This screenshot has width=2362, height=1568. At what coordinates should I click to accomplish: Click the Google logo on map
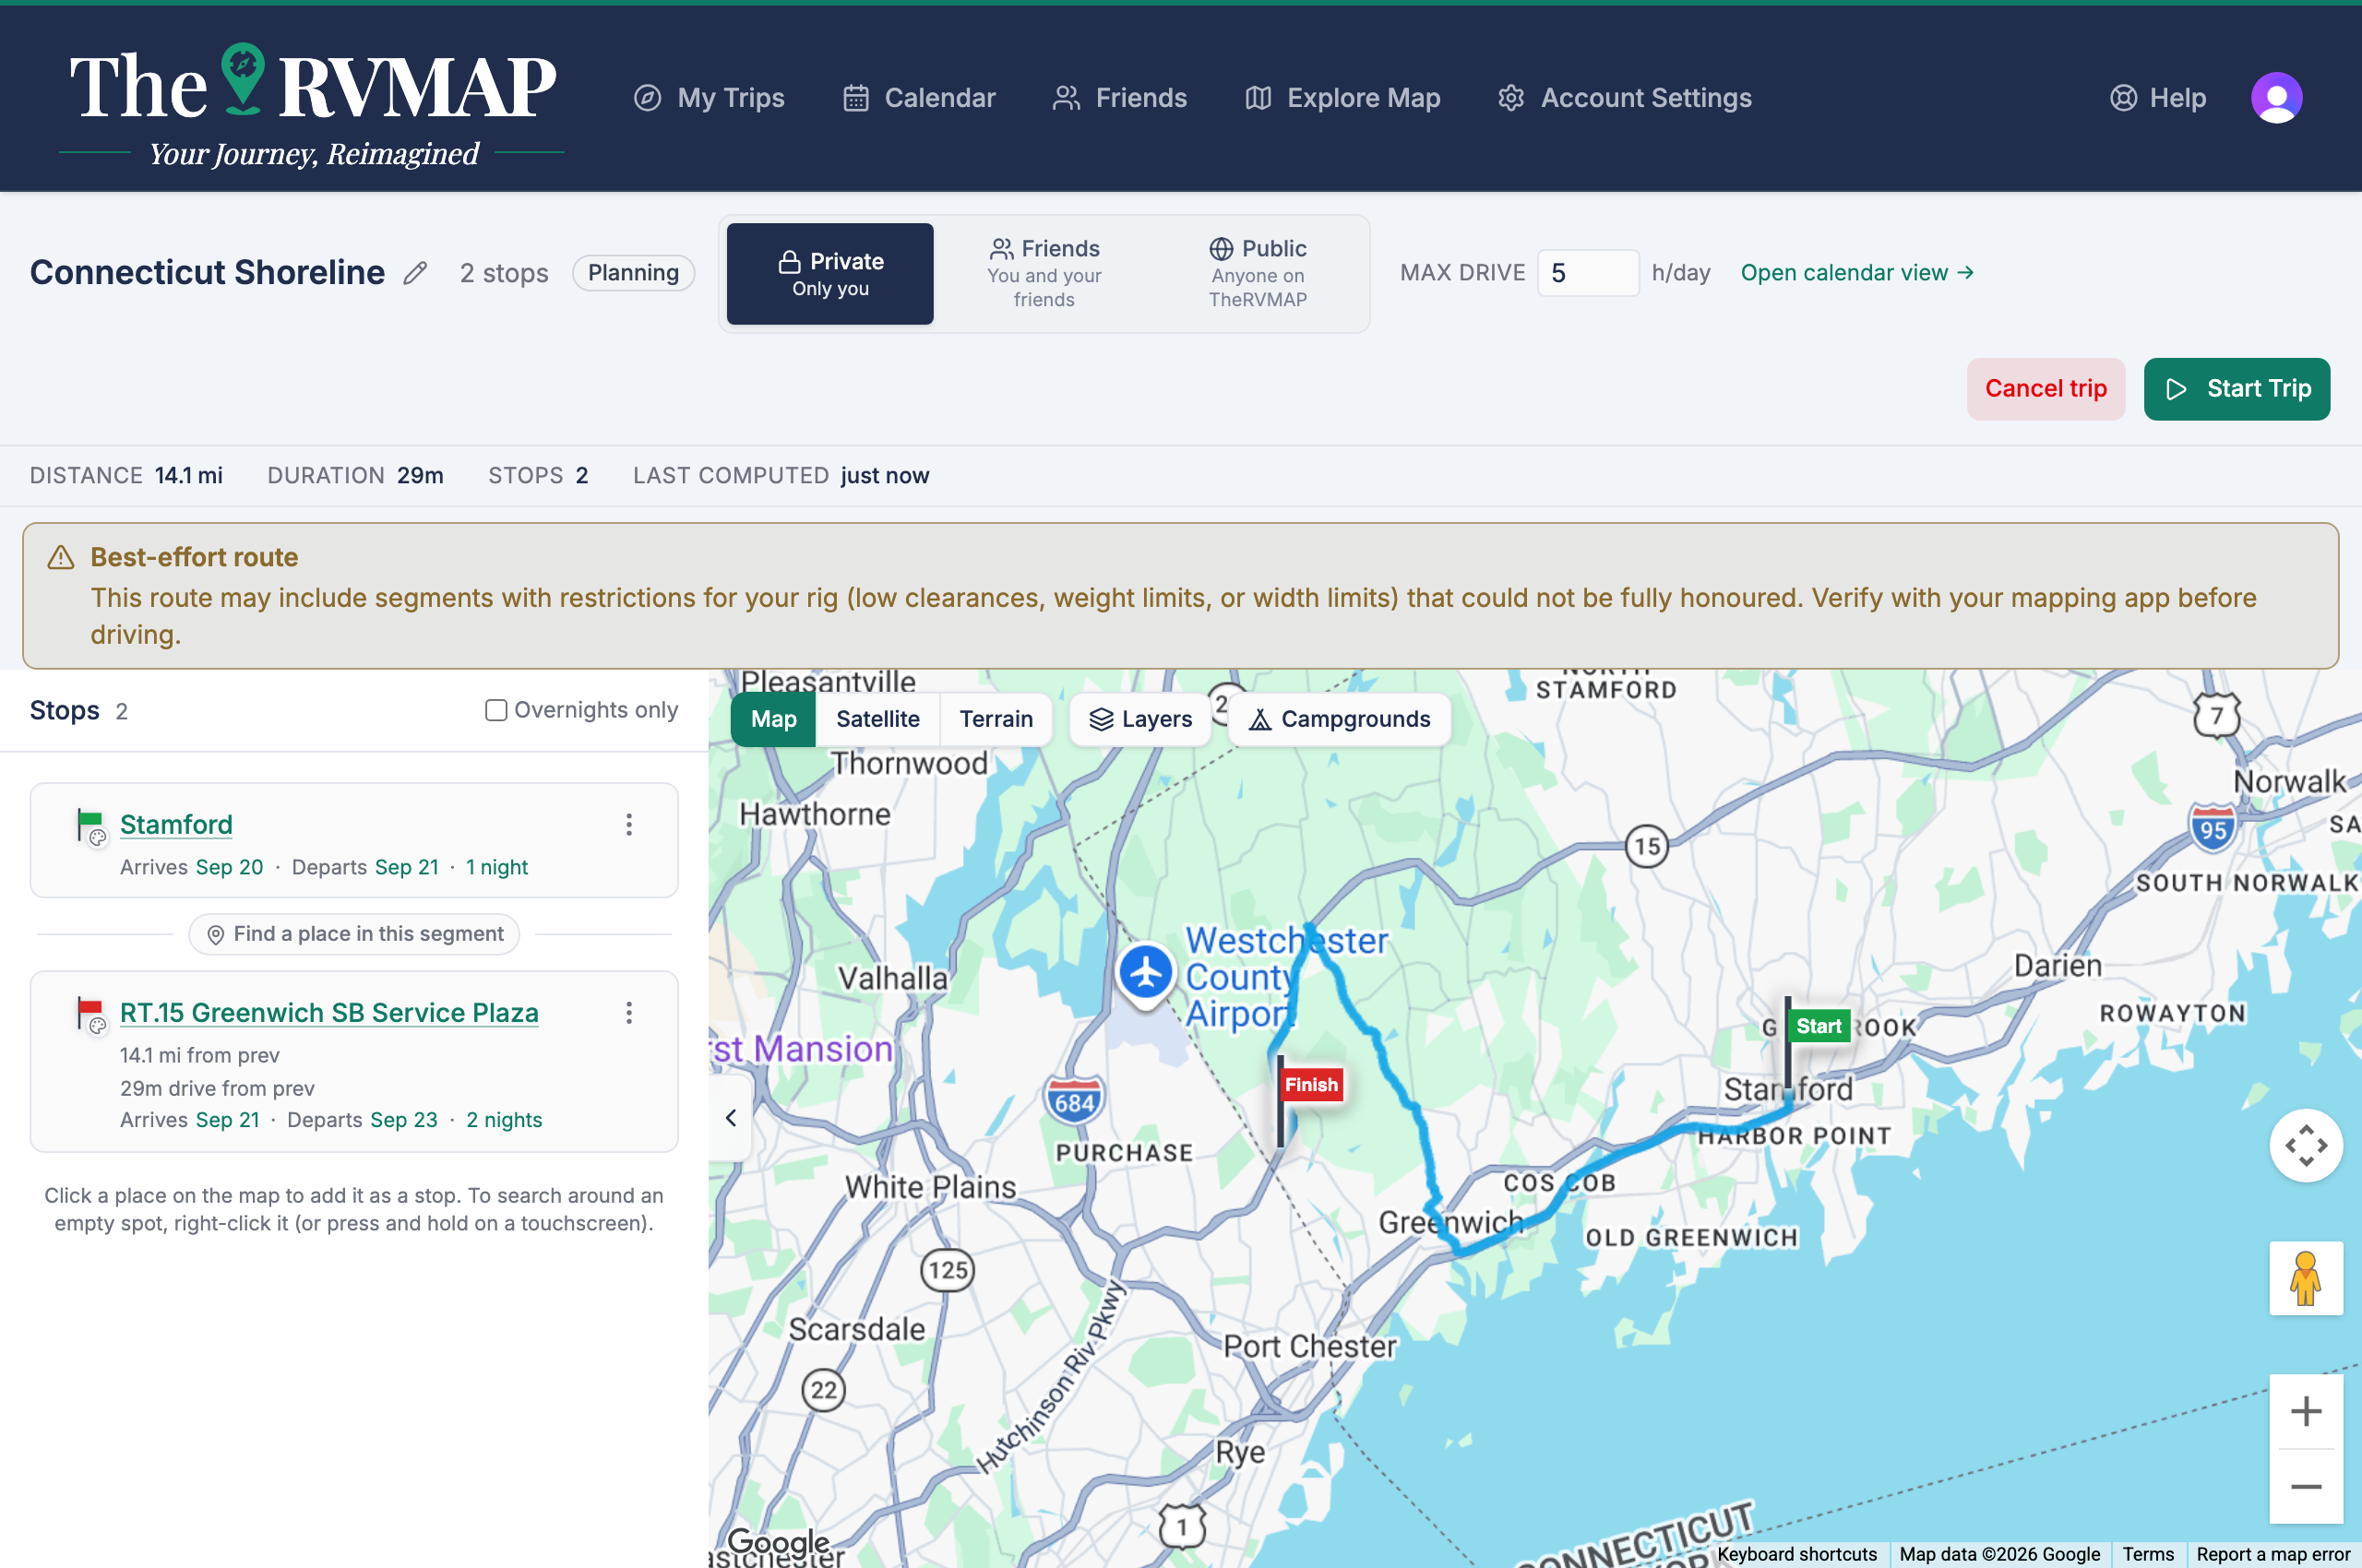779,1543
